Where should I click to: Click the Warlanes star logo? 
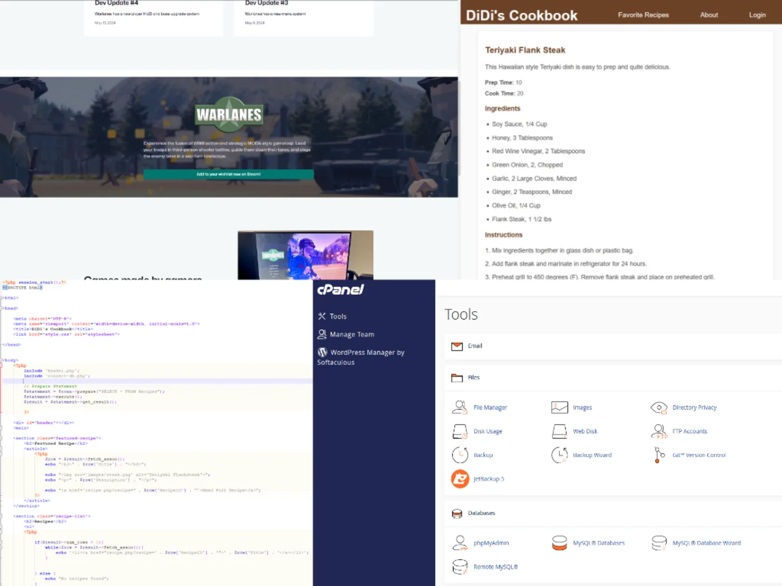coord(229,114)
